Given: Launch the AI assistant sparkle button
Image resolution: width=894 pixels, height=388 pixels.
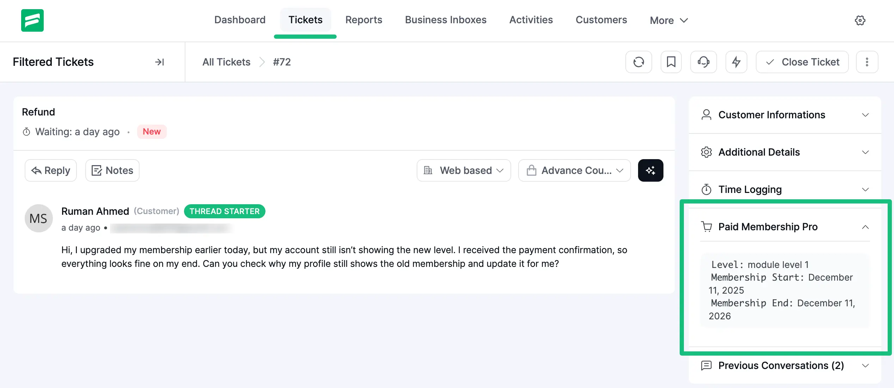Looking at the screenshot, I should (650, 170).
